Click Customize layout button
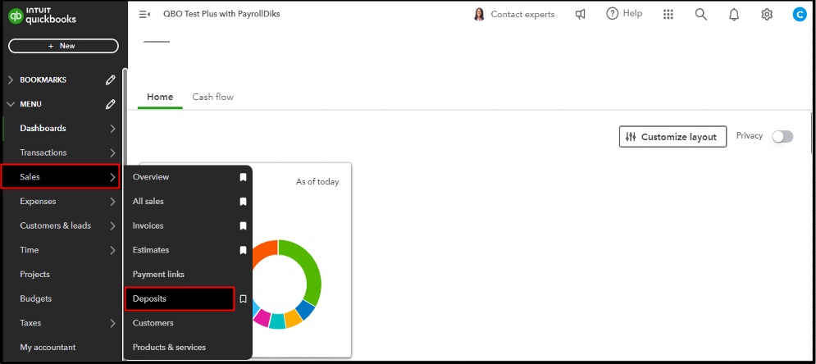The height and width of the screenshot is (364, 816). point(672,137)
